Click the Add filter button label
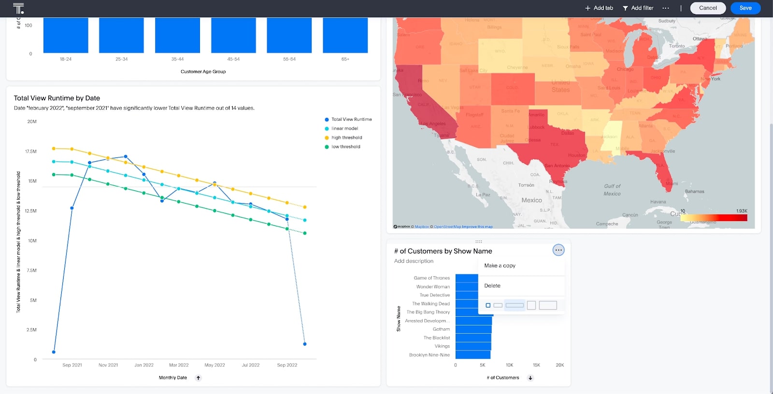The height and width of the screenshot is (394, 773). 642,8
